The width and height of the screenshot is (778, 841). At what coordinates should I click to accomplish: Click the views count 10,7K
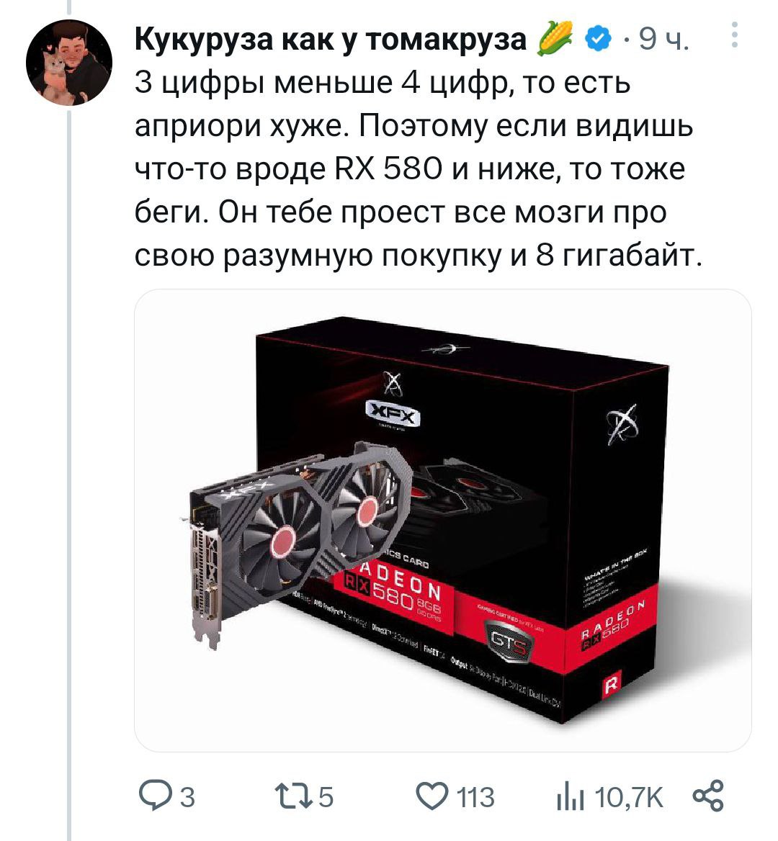pyautogui.click(x=629, y=797)
